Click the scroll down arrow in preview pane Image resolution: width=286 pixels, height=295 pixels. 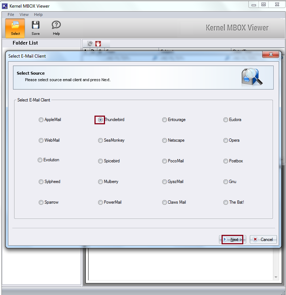276,277
